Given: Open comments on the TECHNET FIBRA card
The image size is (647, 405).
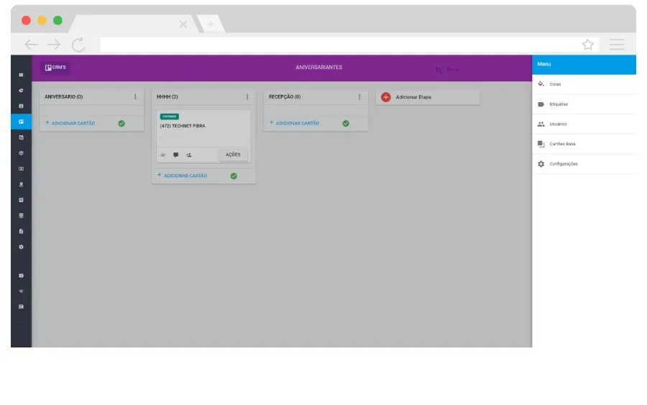Looking at the screenshot, I should click(x=176, y=155).
